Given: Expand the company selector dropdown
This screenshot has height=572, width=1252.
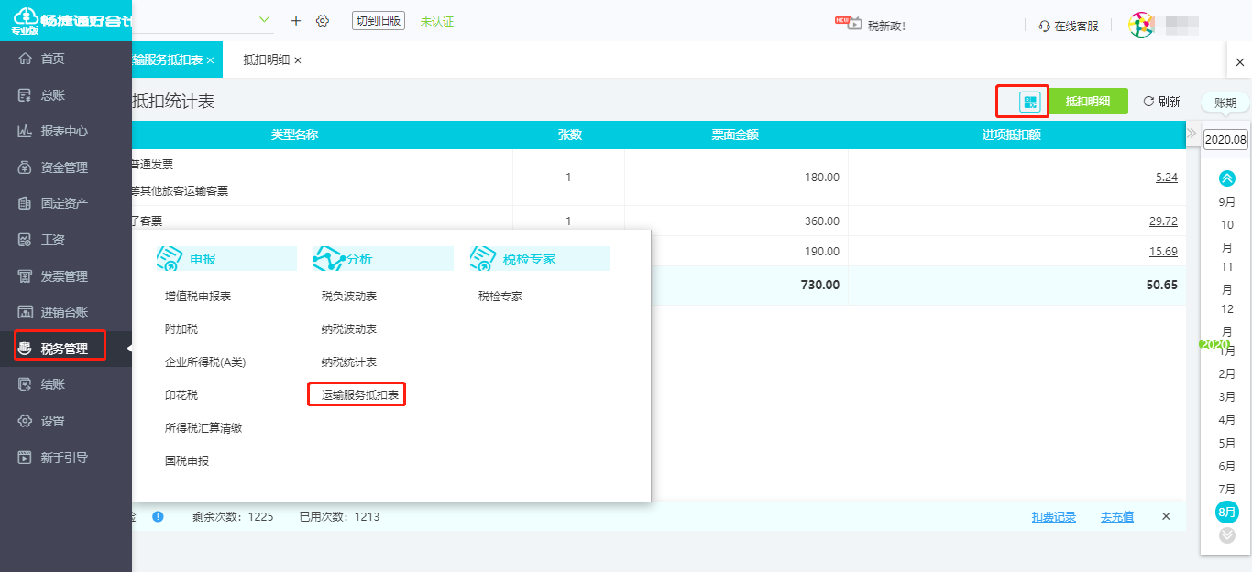Looking at the screenshot, I should (x=265, y=20).
